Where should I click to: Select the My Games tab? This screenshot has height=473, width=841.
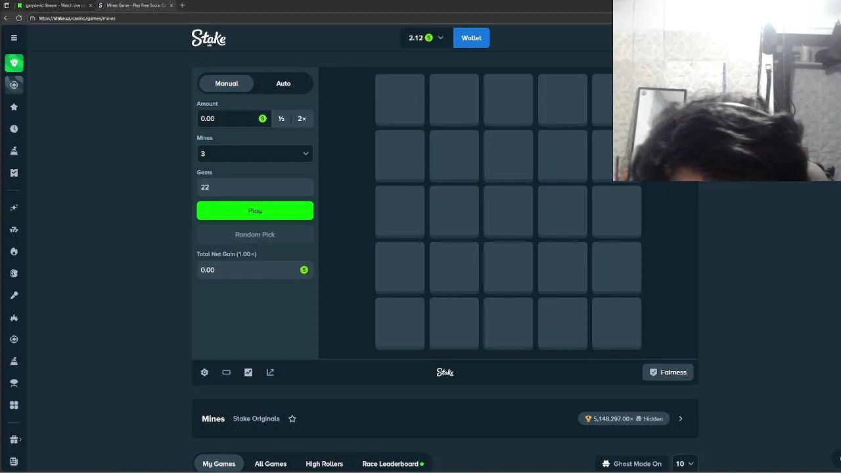219,464
